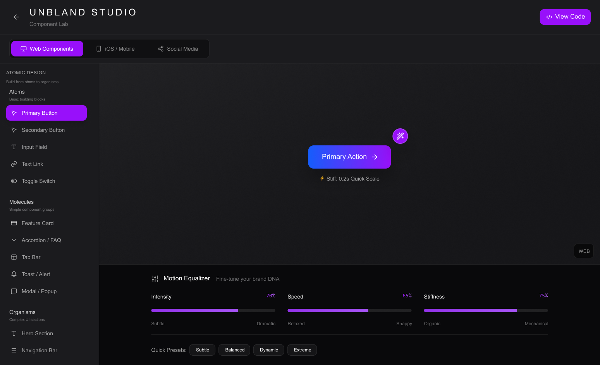The width and height of the screenshot is (600, 365).
Task: Click the layout icon next to Tab Bar
Action: tap(14, 257)
